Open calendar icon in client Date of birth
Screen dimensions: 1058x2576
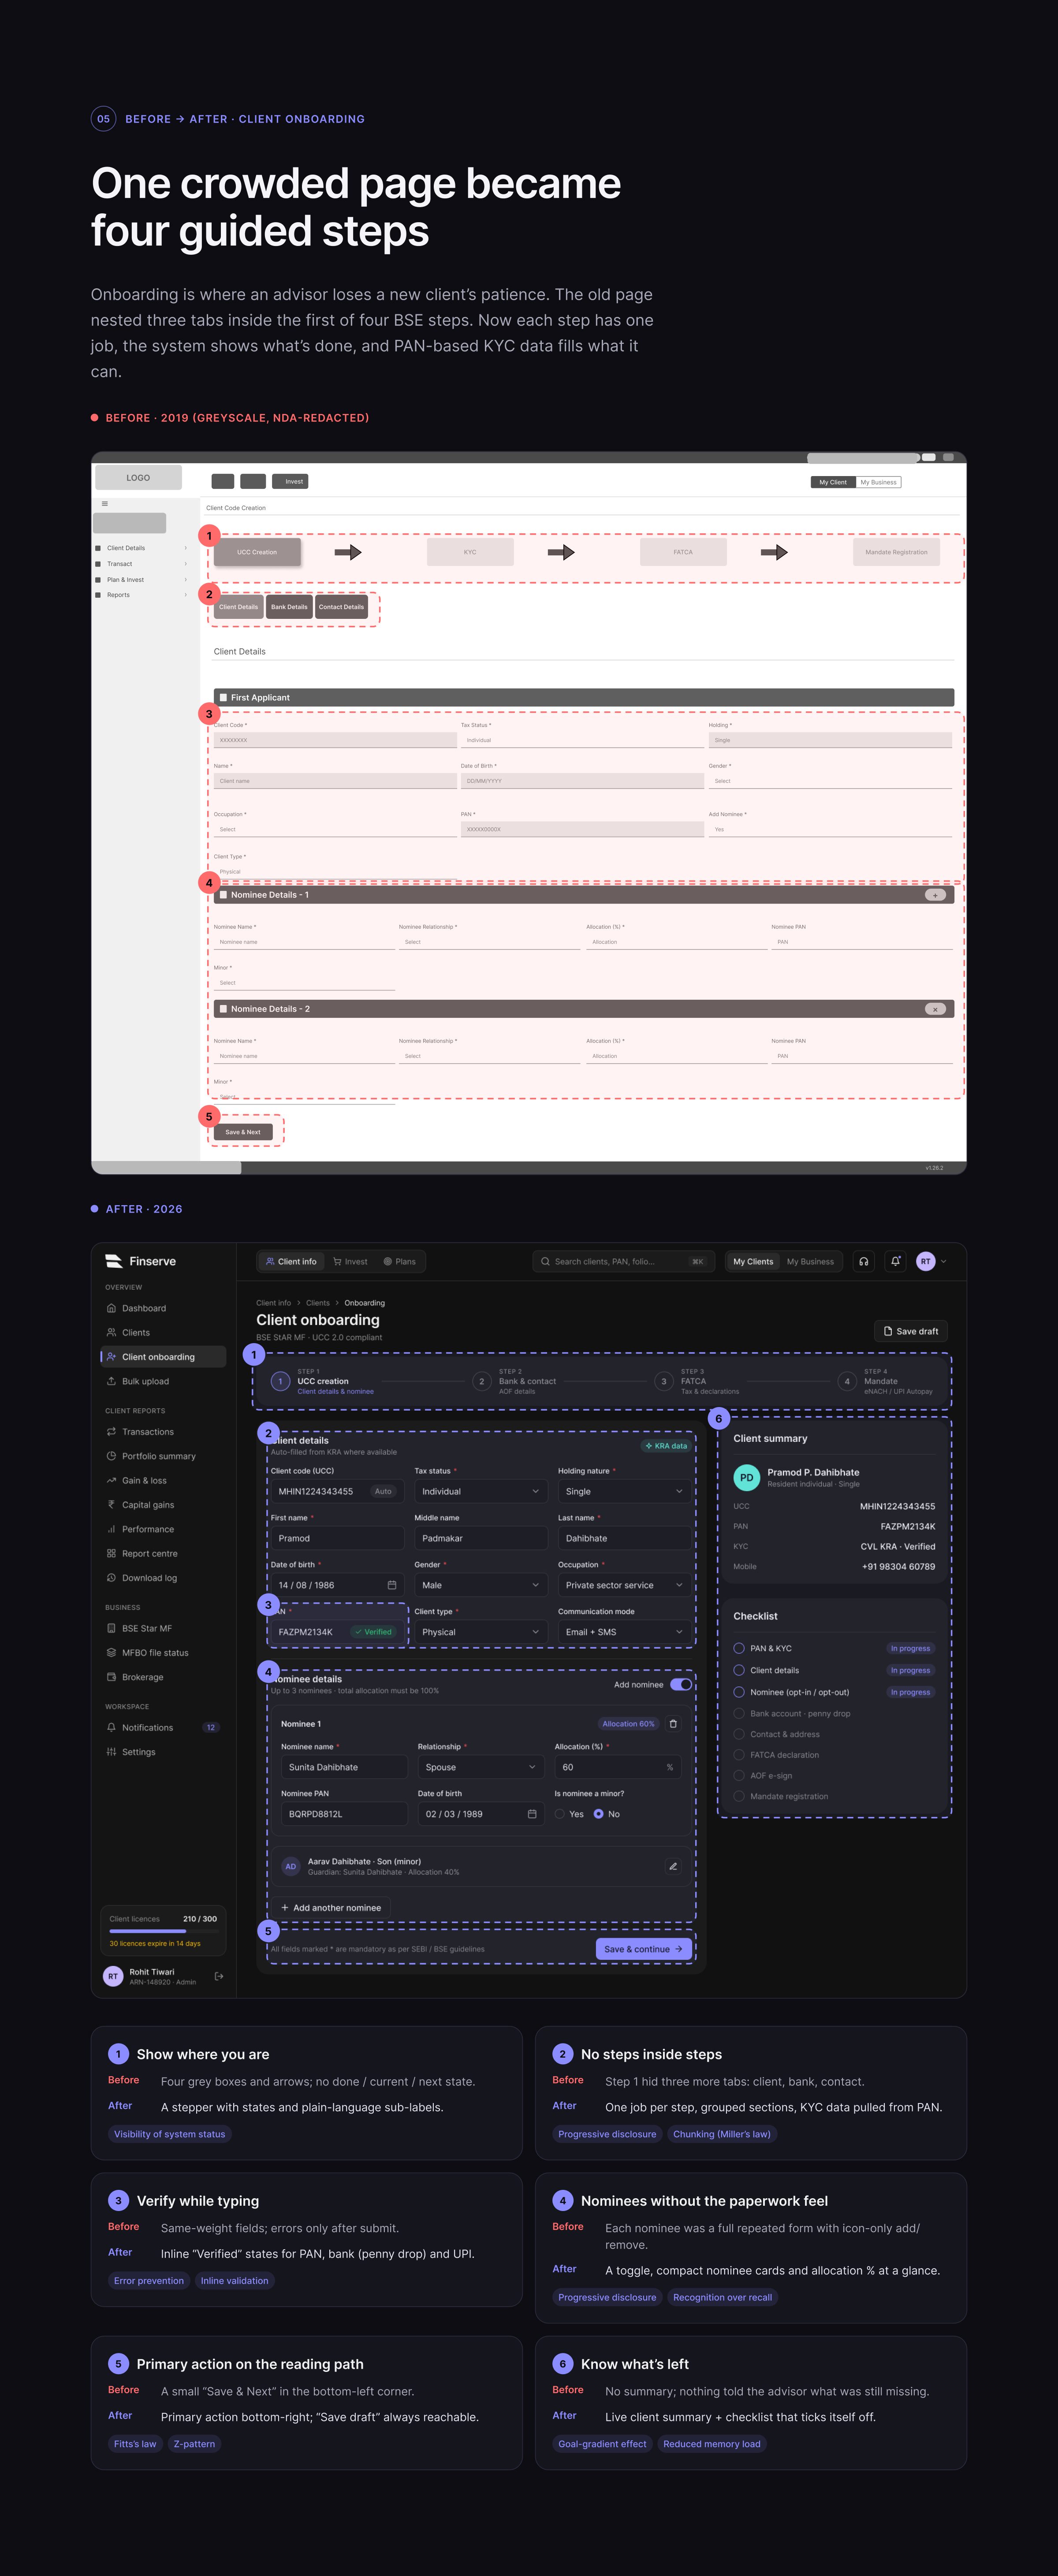pyautogui.click(x=392, y=1585)
